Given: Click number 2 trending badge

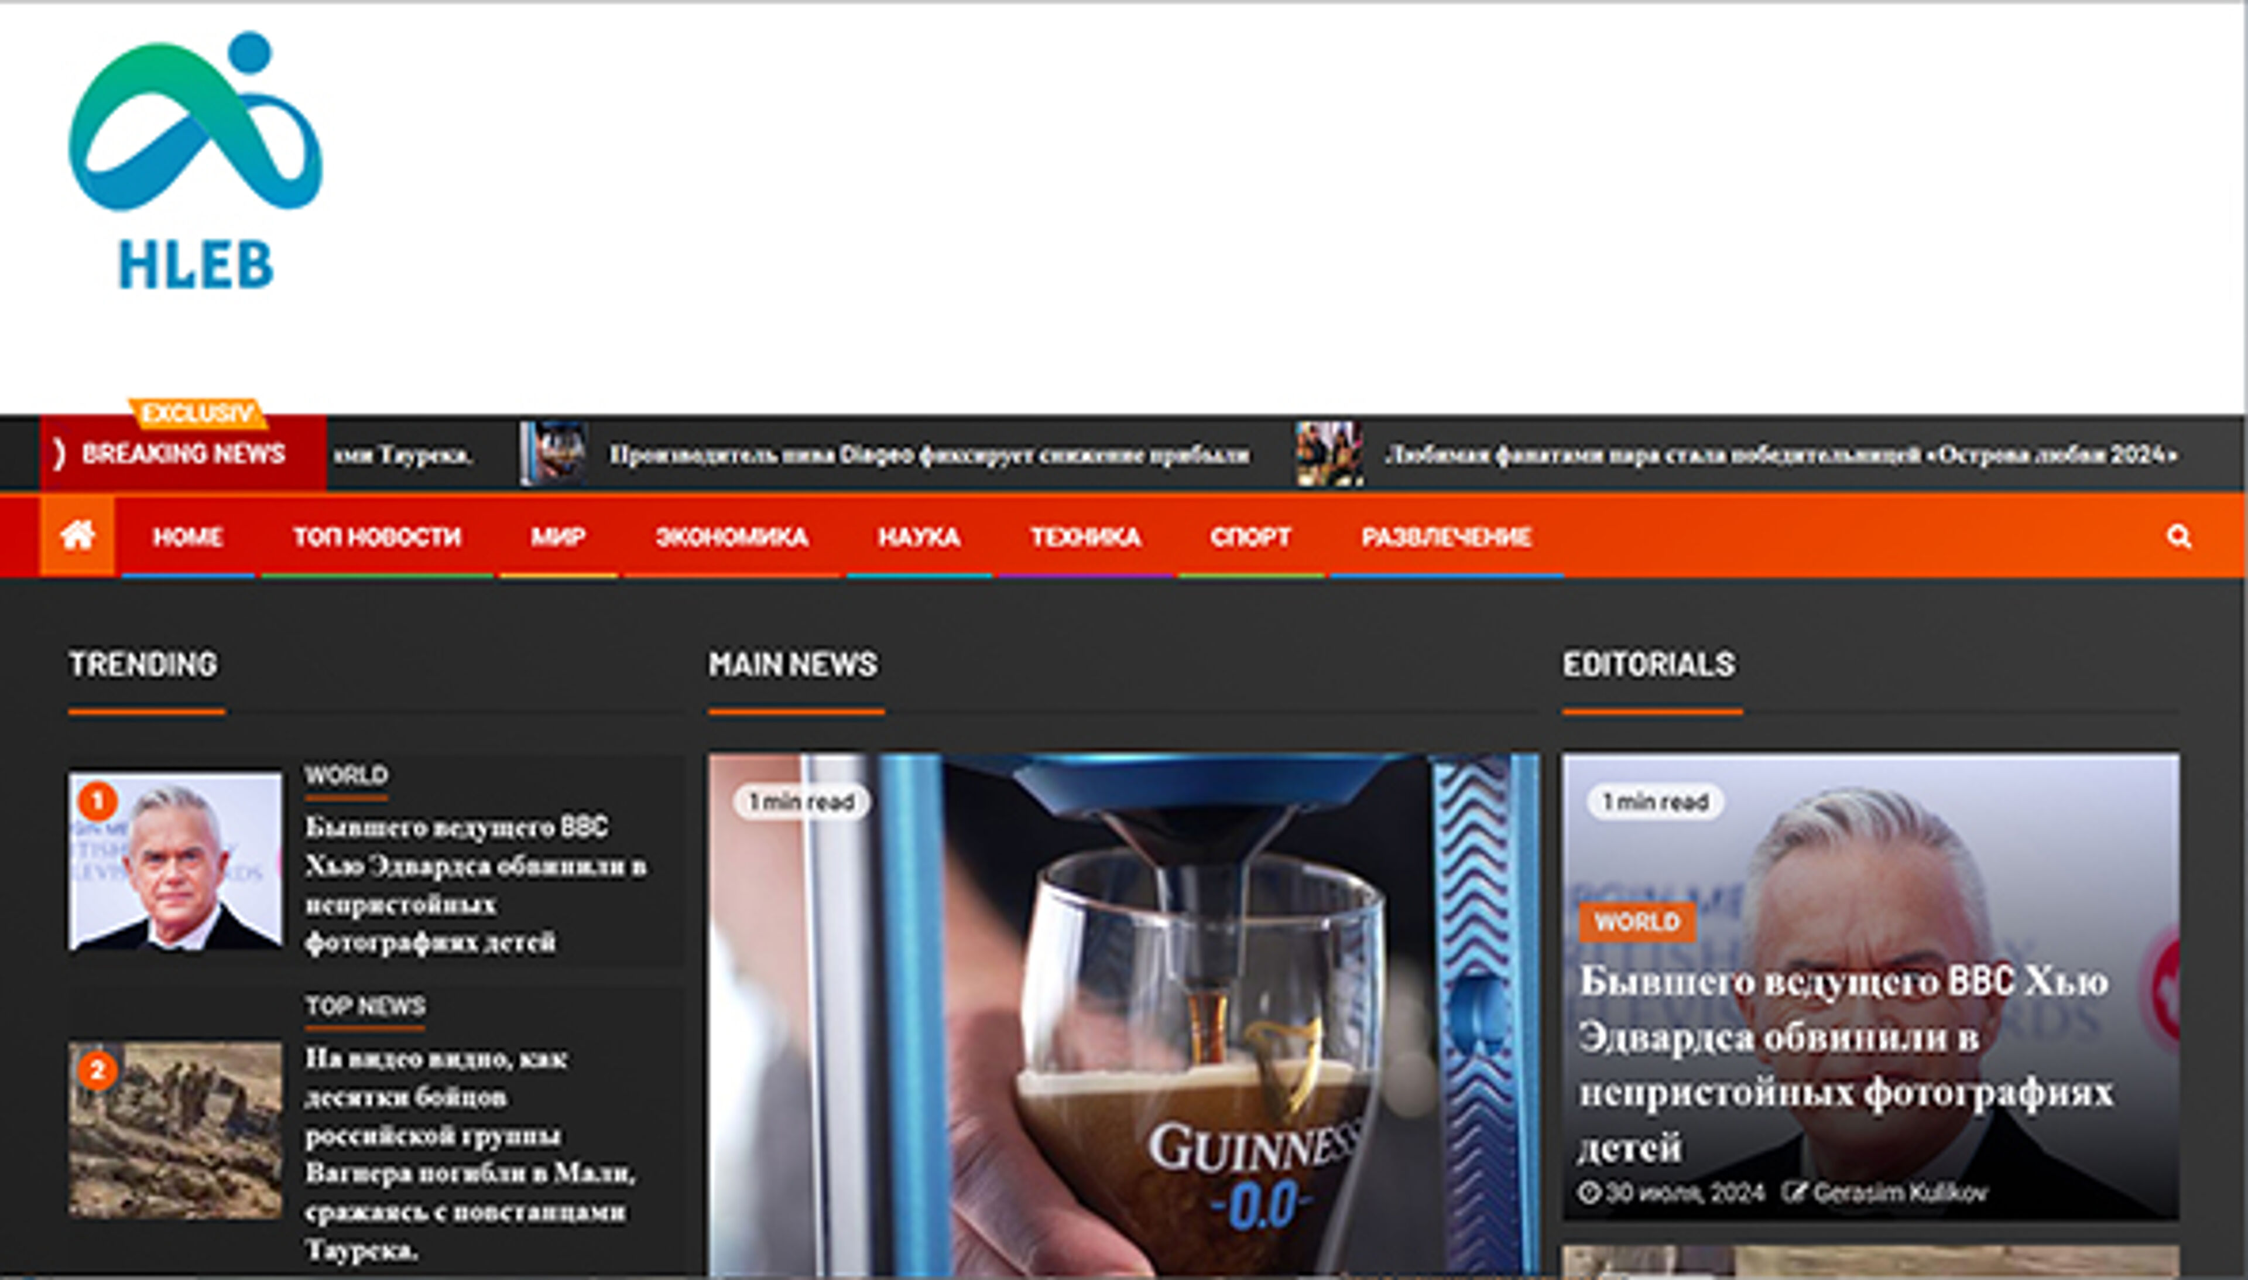Looking at the screenshot, I should click(x=98, y=1071).
